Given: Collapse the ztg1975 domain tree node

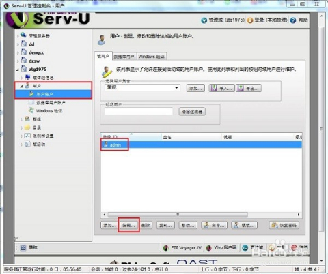Looking at the screenshot, I should tap(18, 70).
